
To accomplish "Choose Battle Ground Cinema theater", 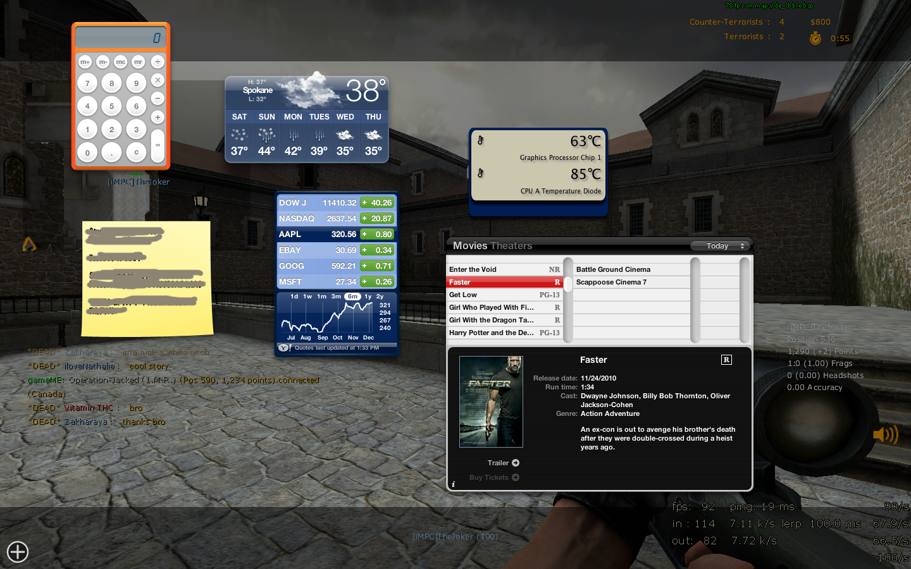I will pos(632,269).
